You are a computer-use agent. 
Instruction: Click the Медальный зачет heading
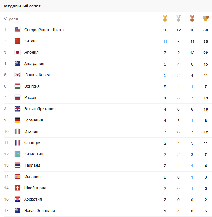22,6
